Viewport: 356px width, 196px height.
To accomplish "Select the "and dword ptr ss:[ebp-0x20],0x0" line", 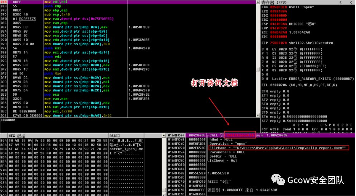I will point(77,44).
